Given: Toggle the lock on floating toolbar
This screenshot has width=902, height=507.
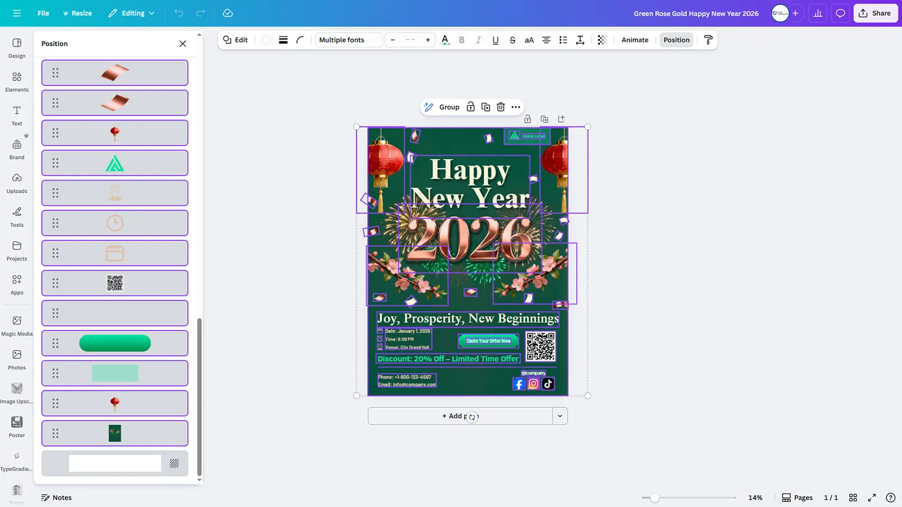Looking at the screenshot, I should [470, 107].
